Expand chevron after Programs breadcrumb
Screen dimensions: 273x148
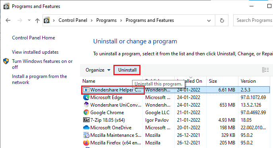point(121,21)
